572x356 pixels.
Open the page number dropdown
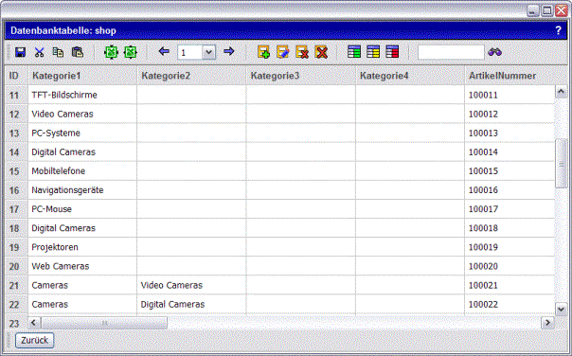click(x=208, y=52)
